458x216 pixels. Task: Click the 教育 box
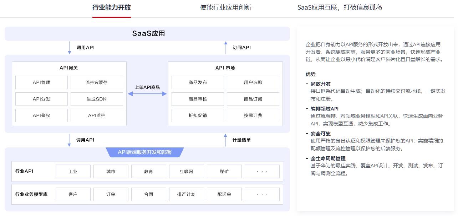[x=149, y=172]
